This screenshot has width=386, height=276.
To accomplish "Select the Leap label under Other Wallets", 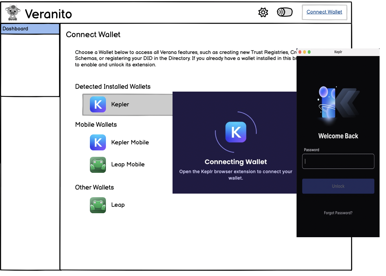I will pyautogui.click(x=118, y=205).
